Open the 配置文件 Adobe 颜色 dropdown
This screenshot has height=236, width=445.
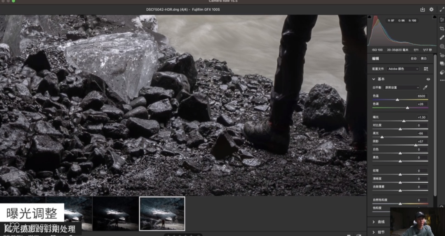click(x=403, y=69)
